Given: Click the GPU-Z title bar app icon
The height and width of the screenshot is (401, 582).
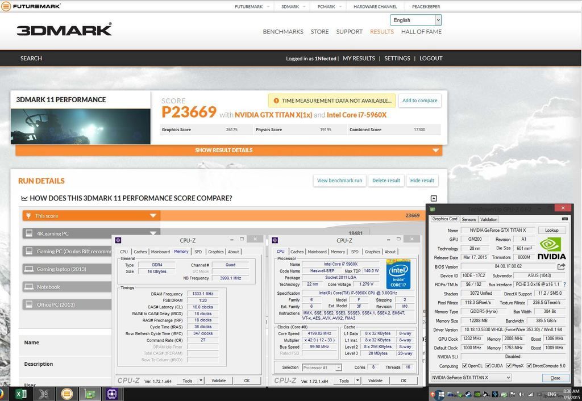Looking at the screenshot, I should [433, 208].
